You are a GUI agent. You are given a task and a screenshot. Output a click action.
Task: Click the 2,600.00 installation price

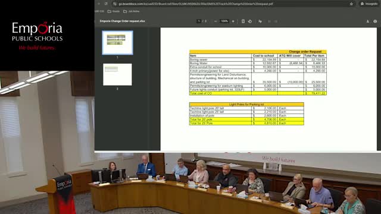coord(270,116)
